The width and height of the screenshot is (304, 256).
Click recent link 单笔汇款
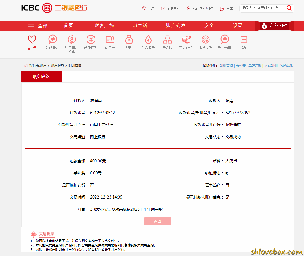click(255, 66)
